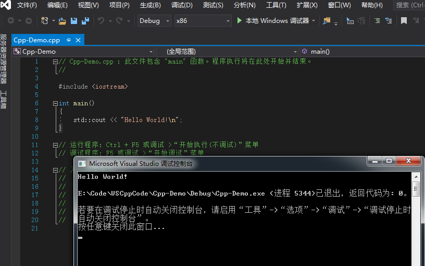Image resolution: width=425 pixels, height=266 pixels.
Task: Open the new project dropdown arrow
Action: pos(54,21)
